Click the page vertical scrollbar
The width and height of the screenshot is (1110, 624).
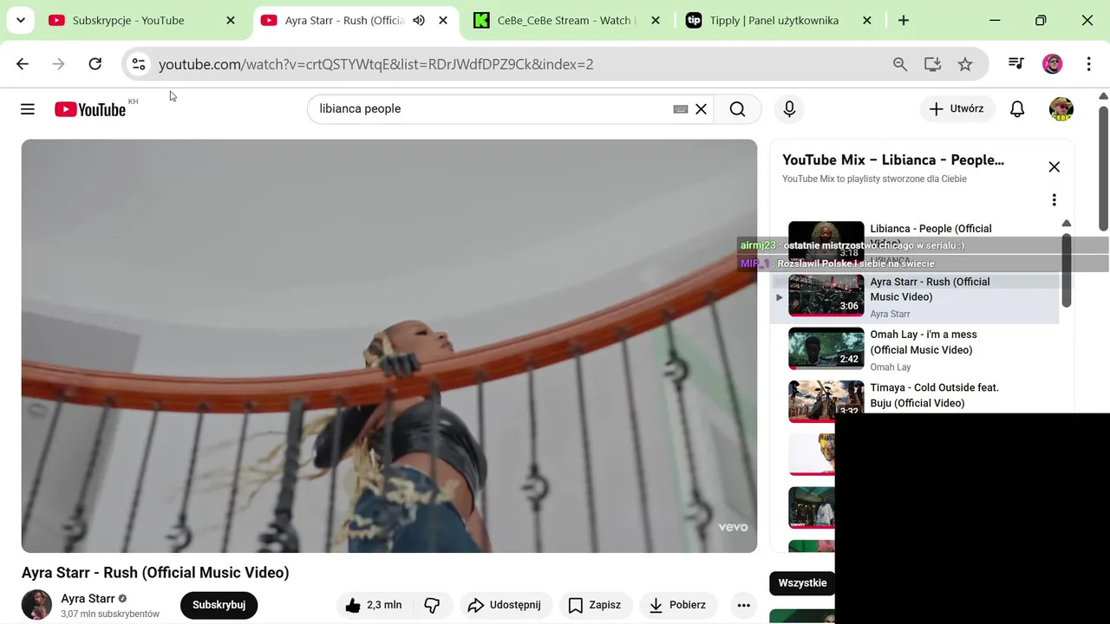[x=1104, y=167]
